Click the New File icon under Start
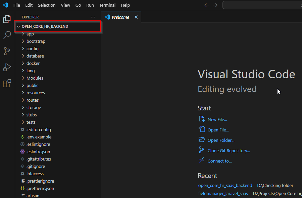The height and width of the screenshot is (198, 302). 202,119
